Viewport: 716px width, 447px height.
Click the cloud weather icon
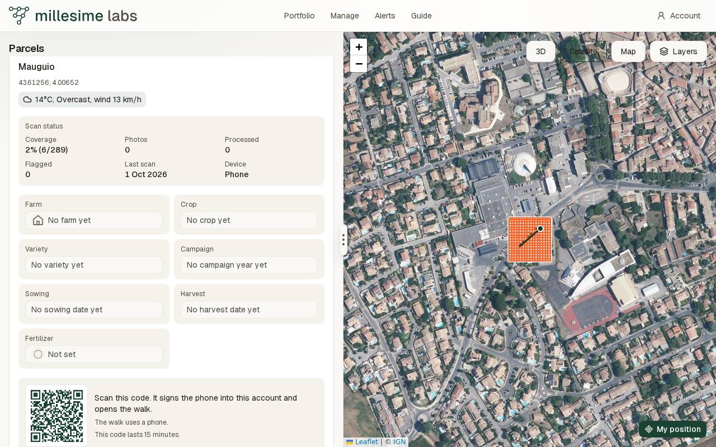[27, 99]
